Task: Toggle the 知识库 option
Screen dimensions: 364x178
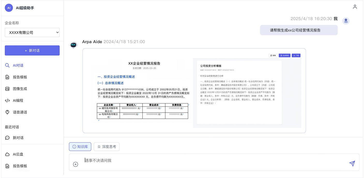Action: pos(80,147)
